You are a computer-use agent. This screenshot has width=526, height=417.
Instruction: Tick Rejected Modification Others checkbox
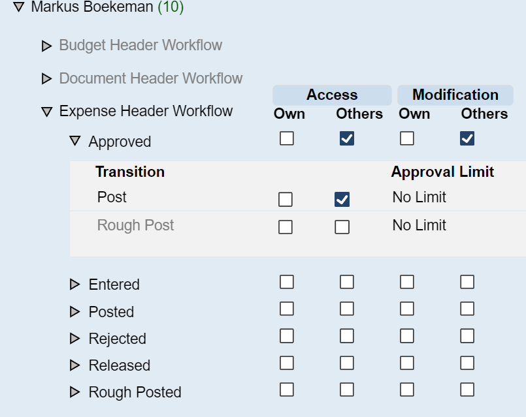point(467,336)
